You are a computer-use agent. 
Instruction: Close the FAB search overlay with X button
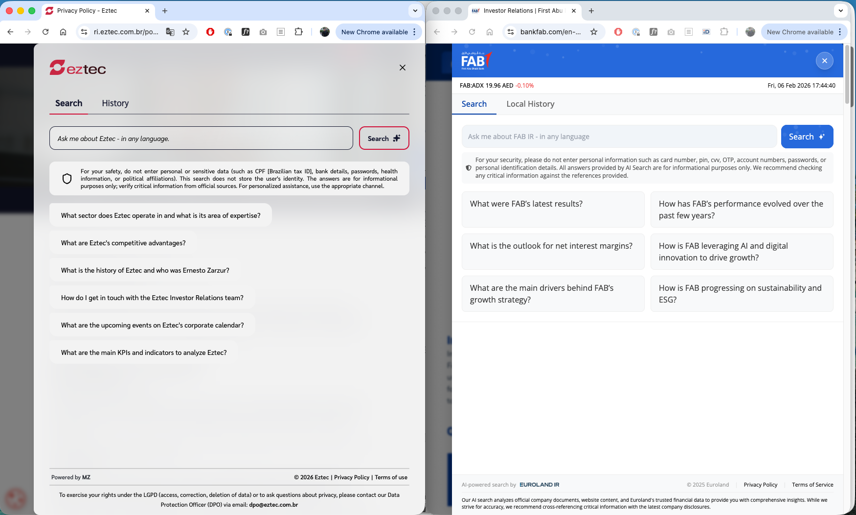824,61
